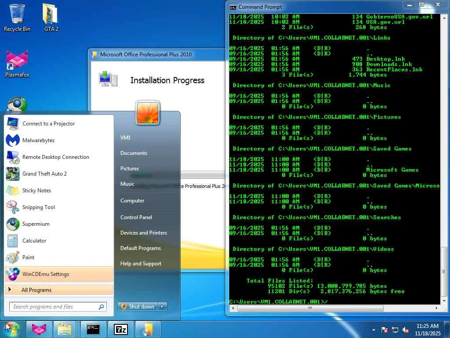
Task: Start Grand Theft Auto 2 from menu
Action: (x=59, y=174)
